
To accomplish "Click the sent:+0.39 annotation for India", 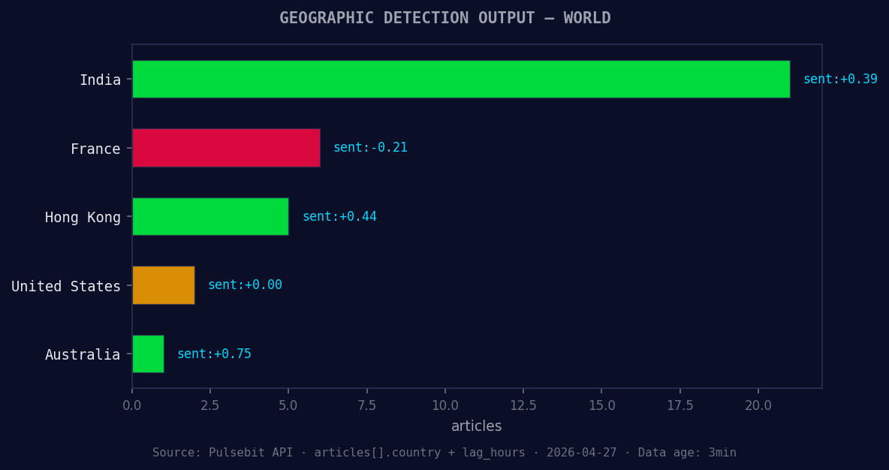I will pyautogui.click(x=841, y=78).
